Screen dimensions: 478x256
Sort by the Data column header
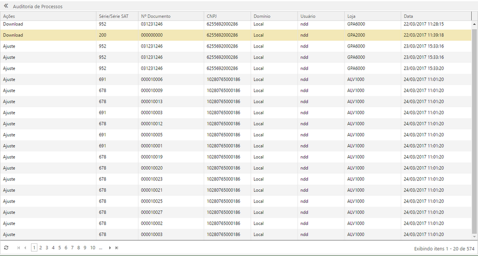pyautogui.click(x=408, y=16)
